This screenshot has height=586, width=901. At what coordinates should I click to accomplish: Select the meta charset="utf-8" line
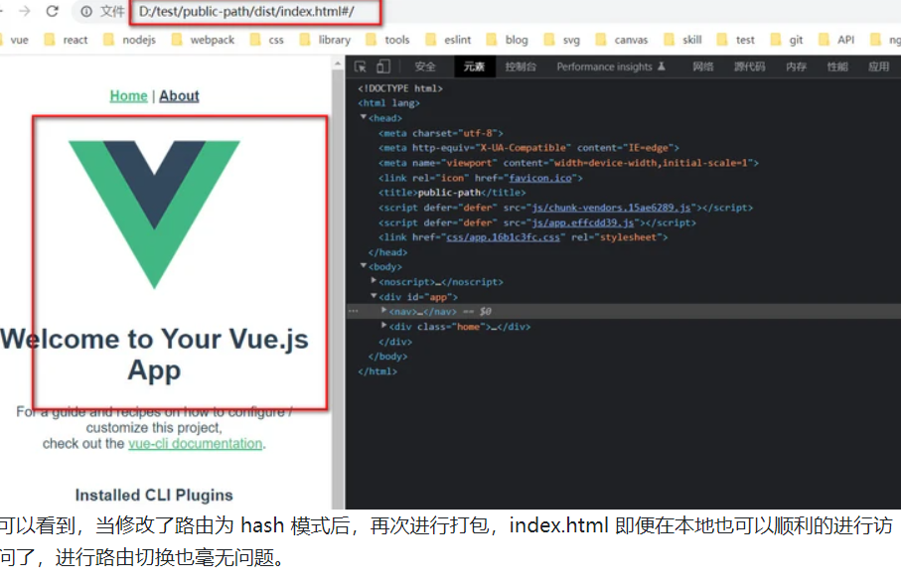441,133
